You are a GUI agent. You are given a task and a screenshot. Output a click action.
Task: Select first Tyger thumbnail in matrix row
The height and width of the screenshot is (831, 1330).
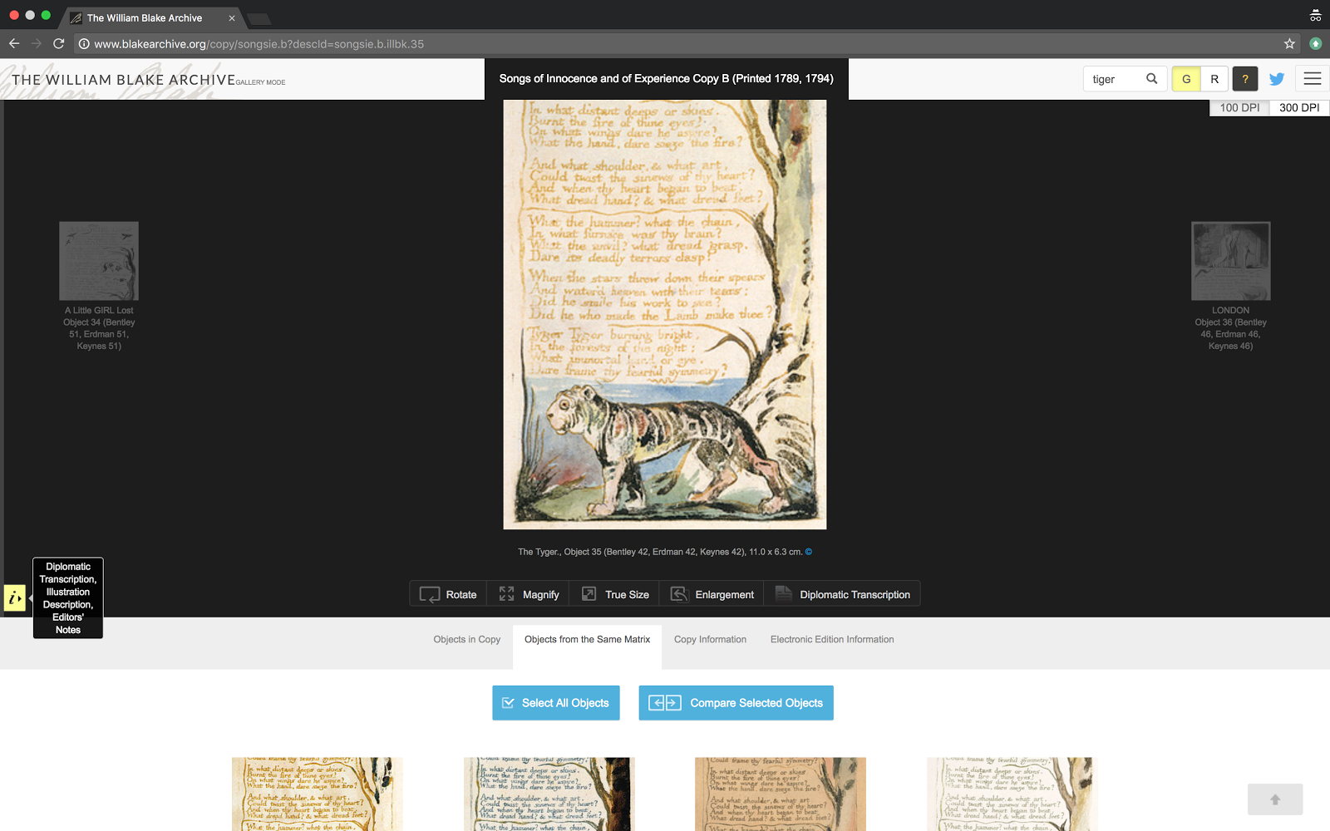[x=318, y=794]
